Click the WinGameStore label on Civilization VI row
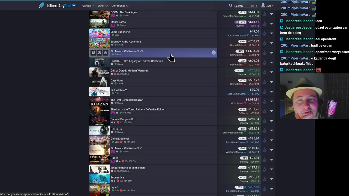The image size is (349, 196). point(234,152)
